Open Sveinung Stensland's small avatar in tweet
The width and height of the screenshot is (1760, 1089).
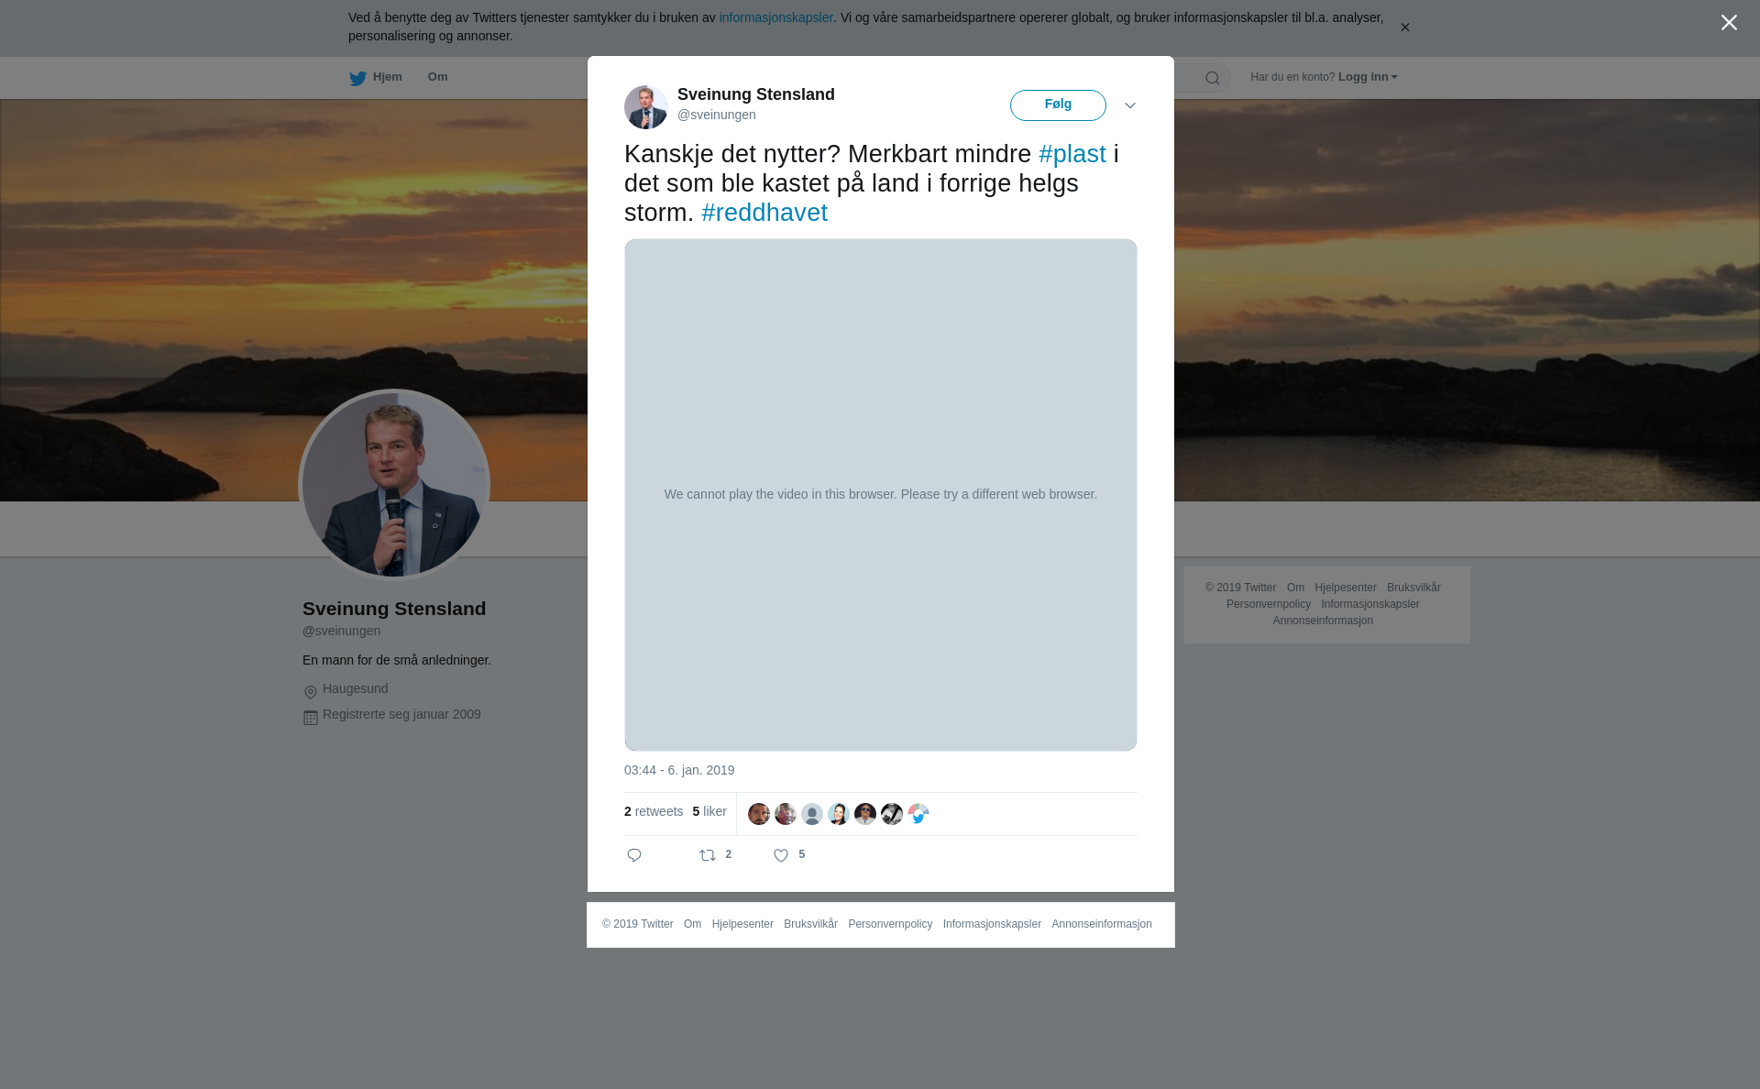[x=646, y=107]
